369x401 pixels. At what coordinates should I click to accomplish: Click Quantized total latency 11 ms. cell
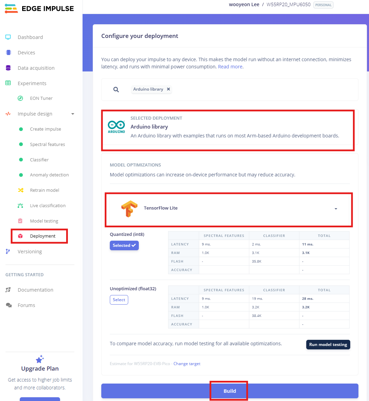324,244
